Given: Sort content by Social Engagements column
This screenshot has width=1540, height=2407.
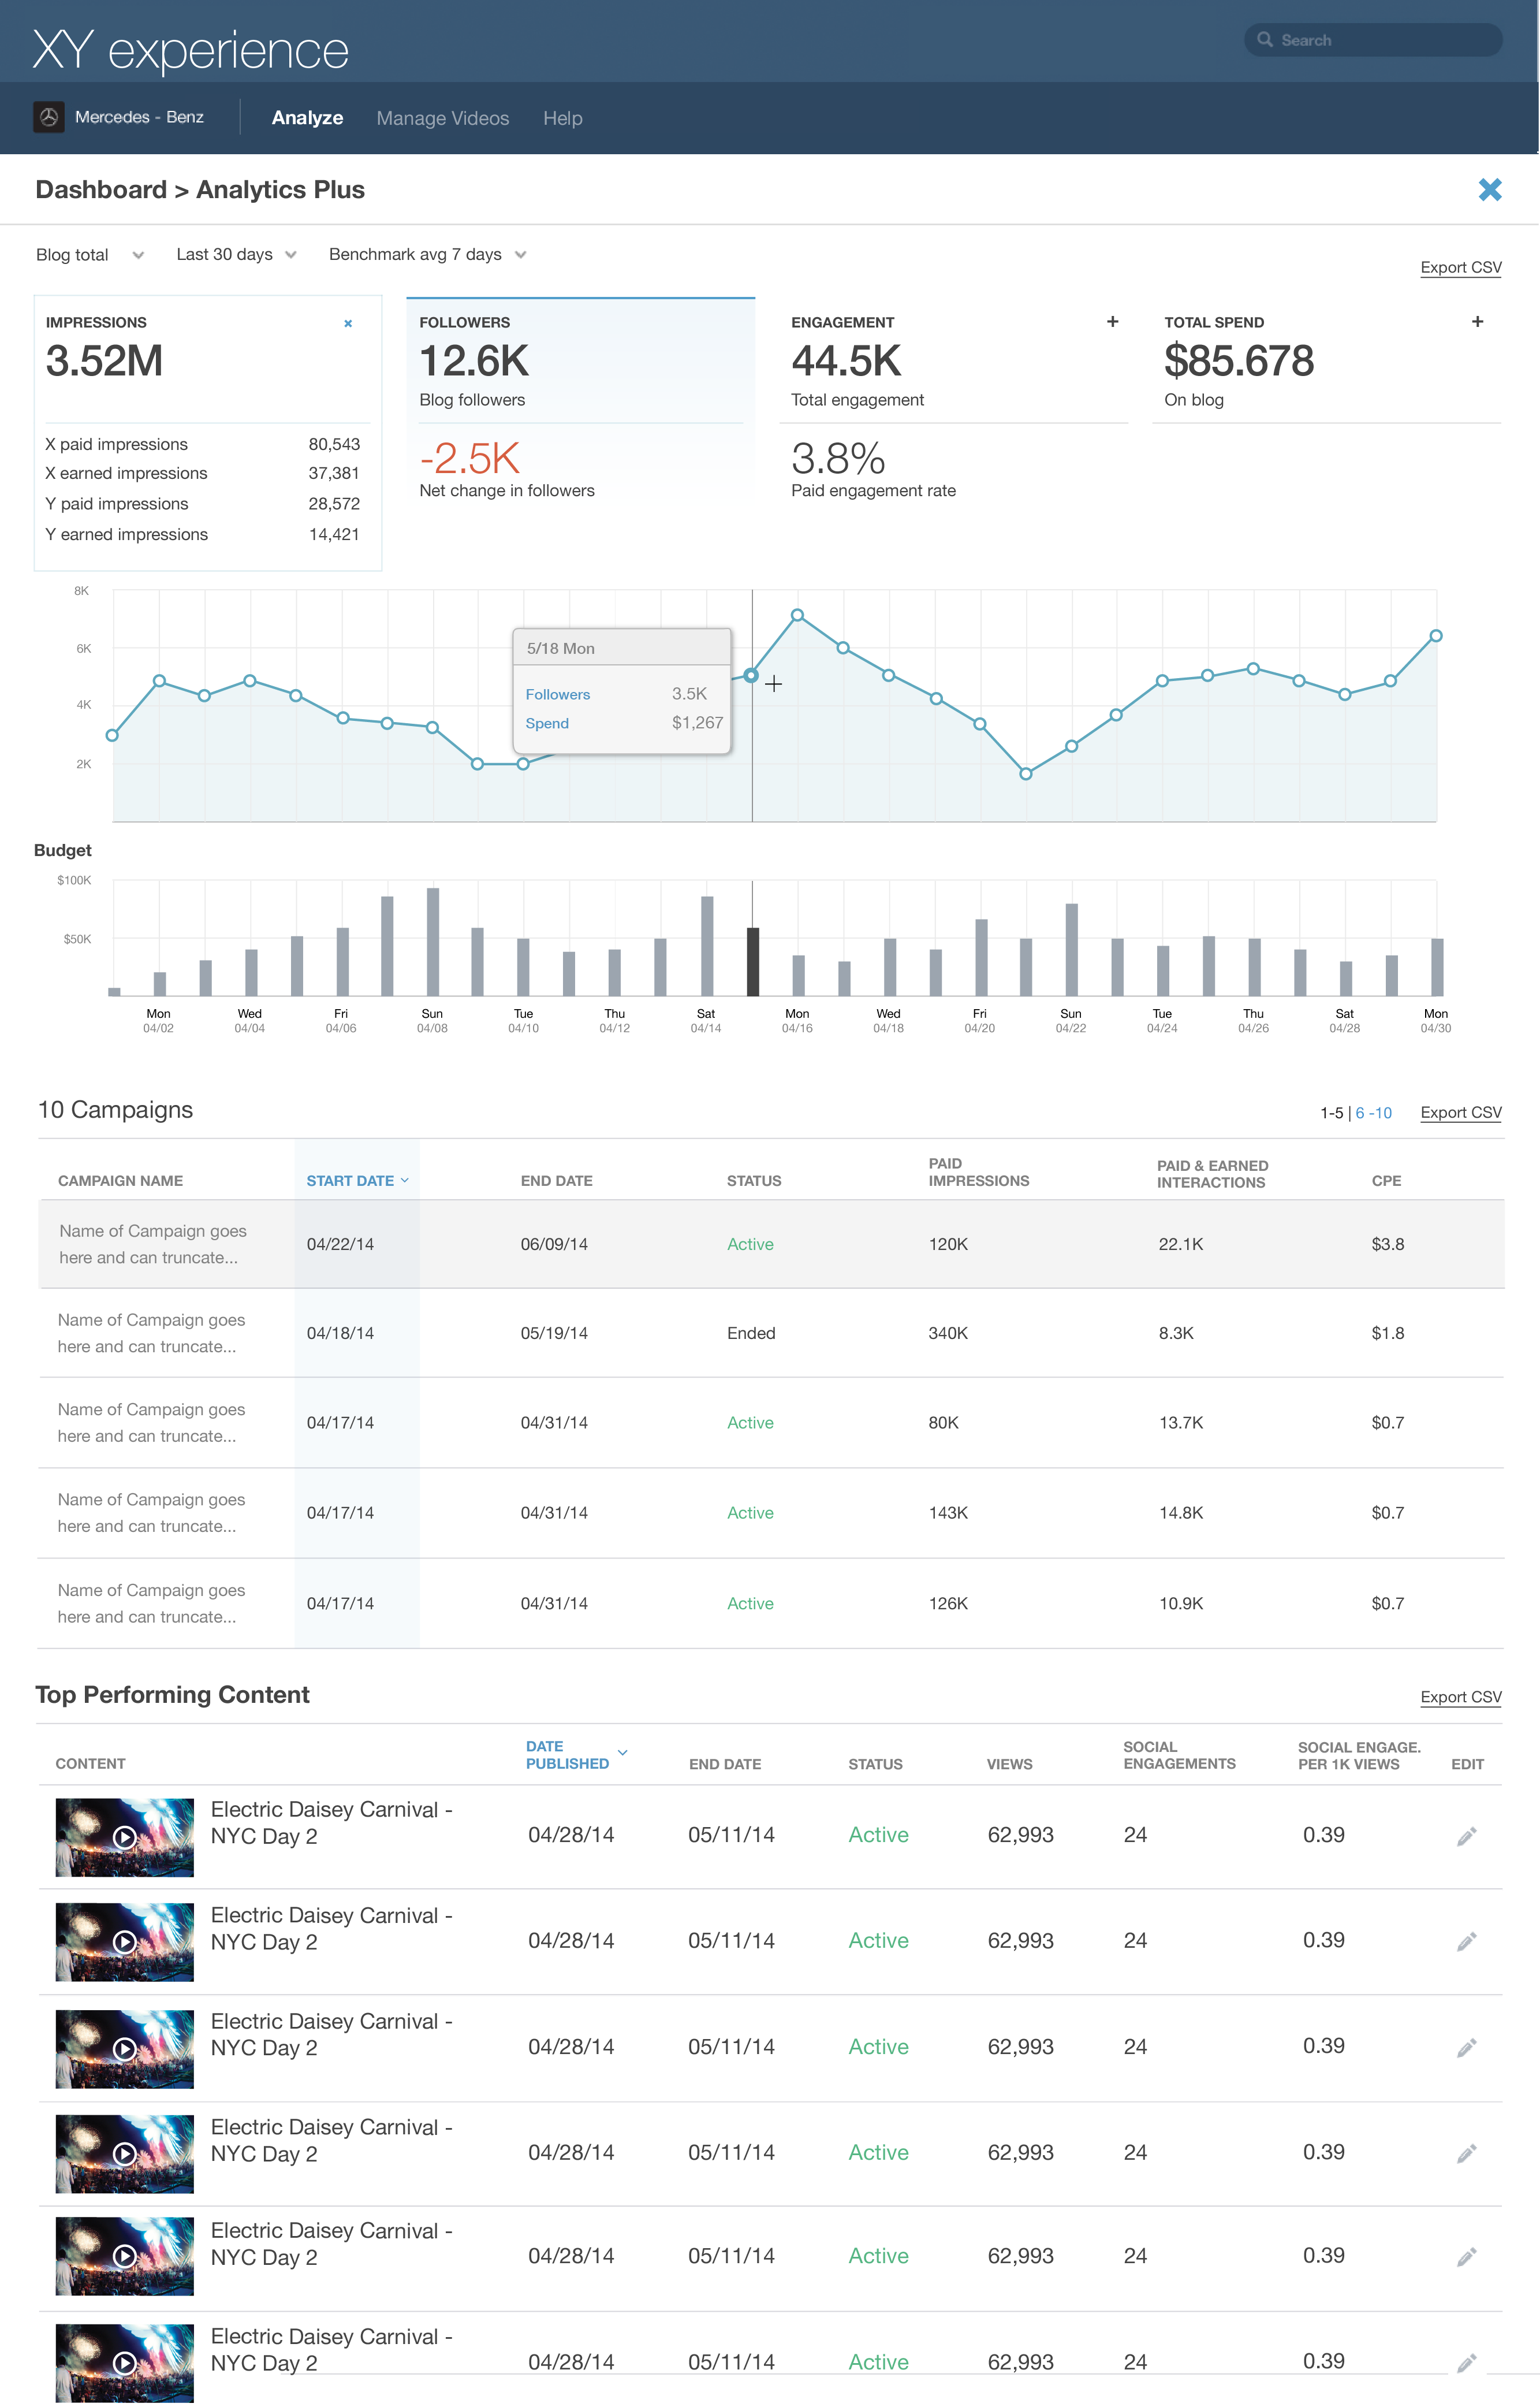Looking at the screenshot, I should [x=1179, y=1755].
